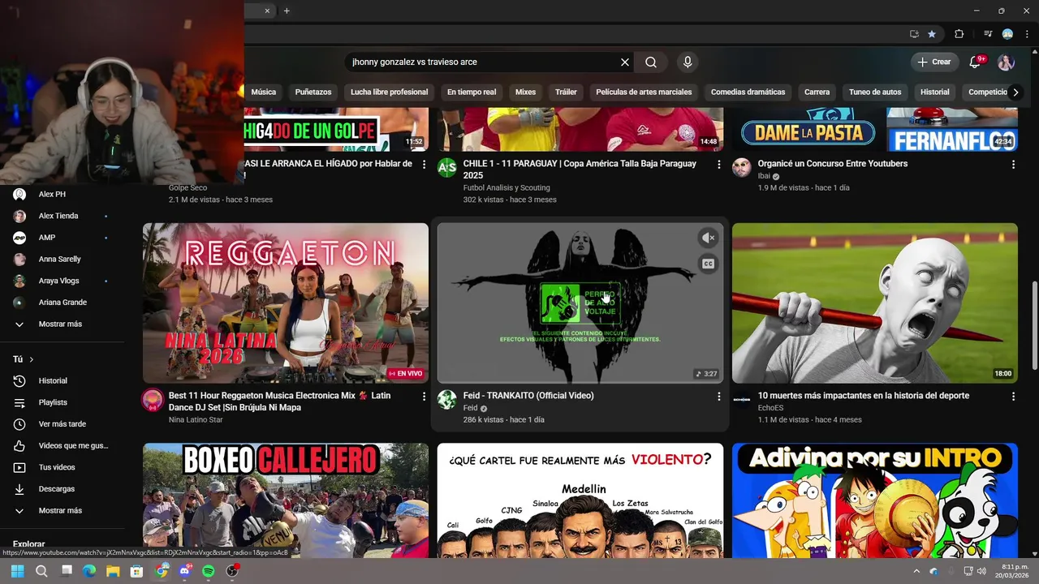Open Microsoft Edge from the taskbar

click(x=89, y=571)
